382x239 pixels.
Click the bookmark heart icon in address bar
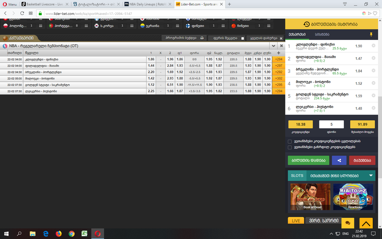(x=375, y=13)
